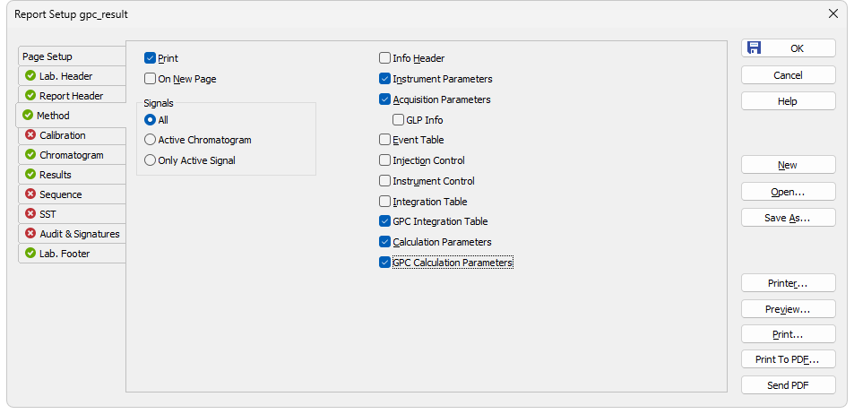This screenshot has width=854, height=414.
Task: Click the green check icon on Lab. Header tab
Action: tap(30, 76)
